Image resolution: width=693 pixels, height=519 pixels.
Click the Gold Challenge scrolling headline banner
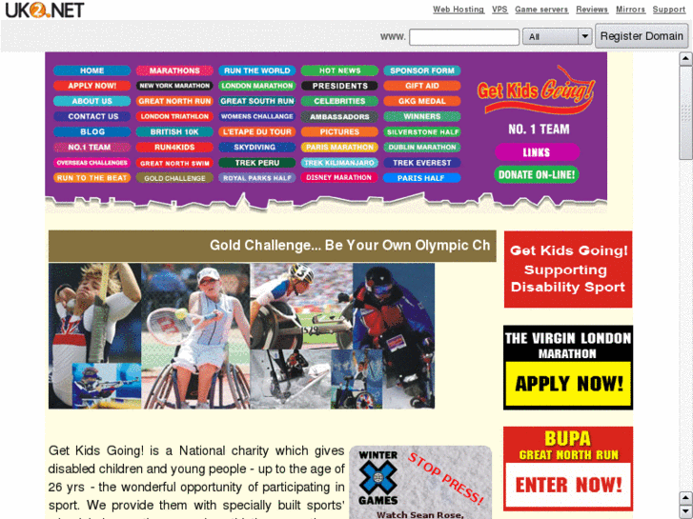point(273,246)
